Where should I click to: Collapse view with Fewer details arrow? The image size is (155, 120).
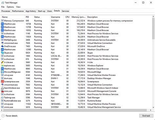[x=3, y=116]
